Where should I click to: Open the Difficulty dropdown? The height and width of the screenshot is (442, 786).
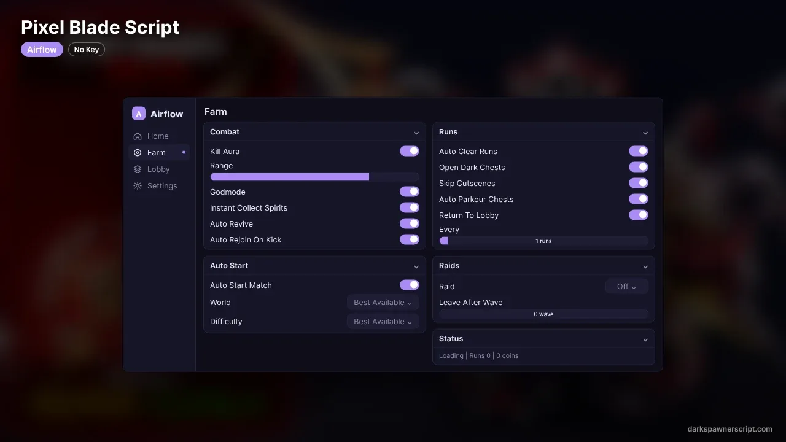point(383,322)
